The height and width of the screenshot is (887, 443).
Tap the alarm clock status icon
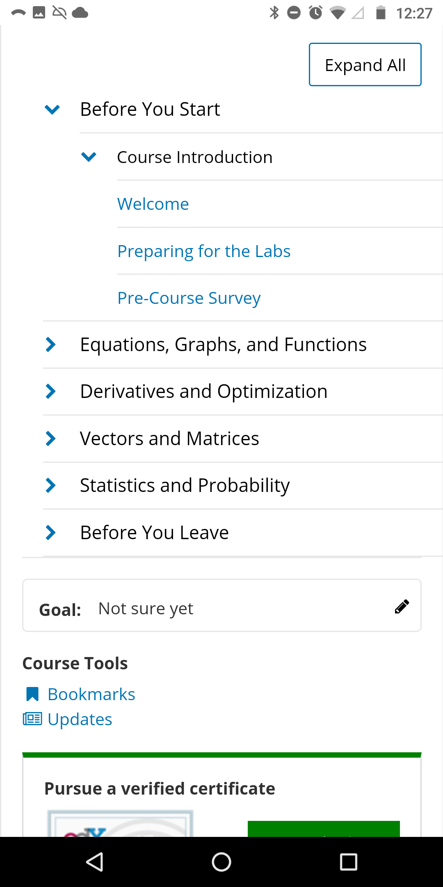click(x=315, y=13)
